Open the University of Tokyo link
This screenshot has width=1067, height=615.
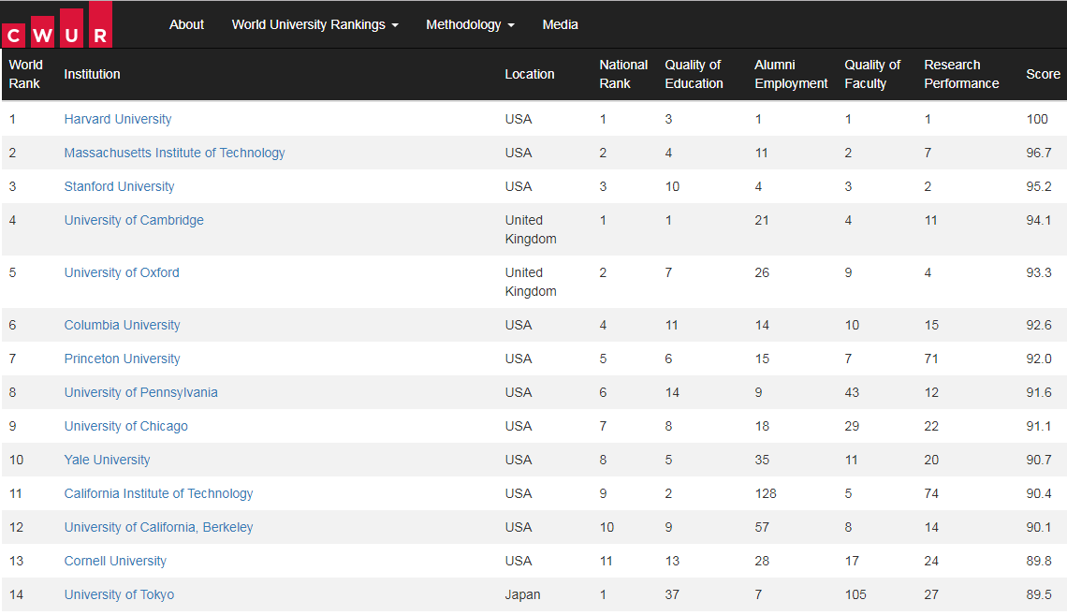(119, 594)
